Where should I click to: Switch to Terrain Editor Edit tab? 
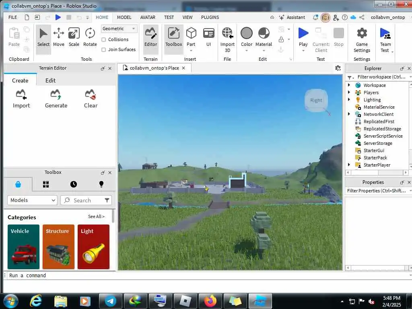pyautogui.click(x=50, y=80)
